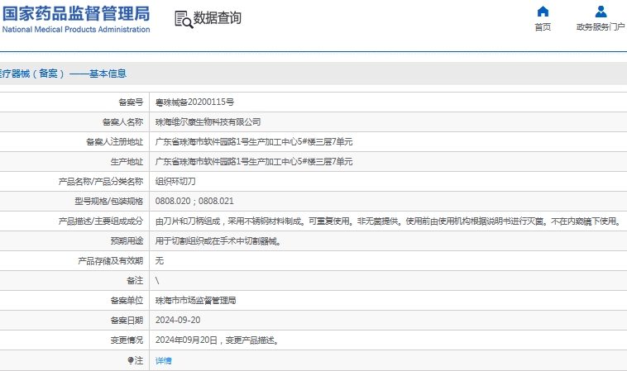Click the 数据查询 heading text
This screenshot has height=371, width=627.
point(217,18)
